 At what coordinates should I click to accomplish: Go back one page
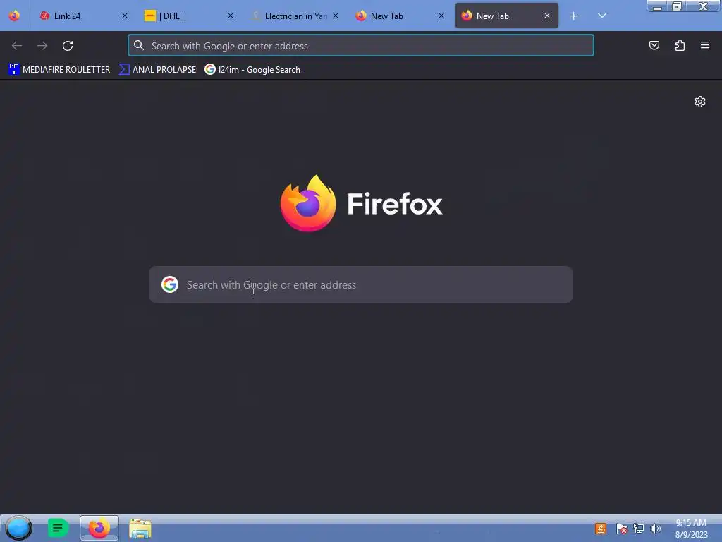coord(17,46)
